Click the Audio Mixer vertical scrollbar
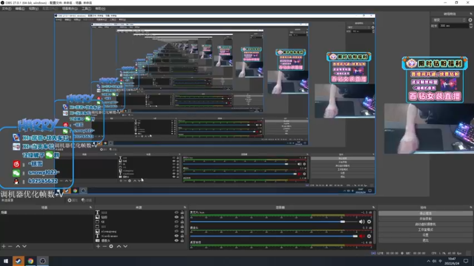The image size is (474, 266). (x=375, y=228)
